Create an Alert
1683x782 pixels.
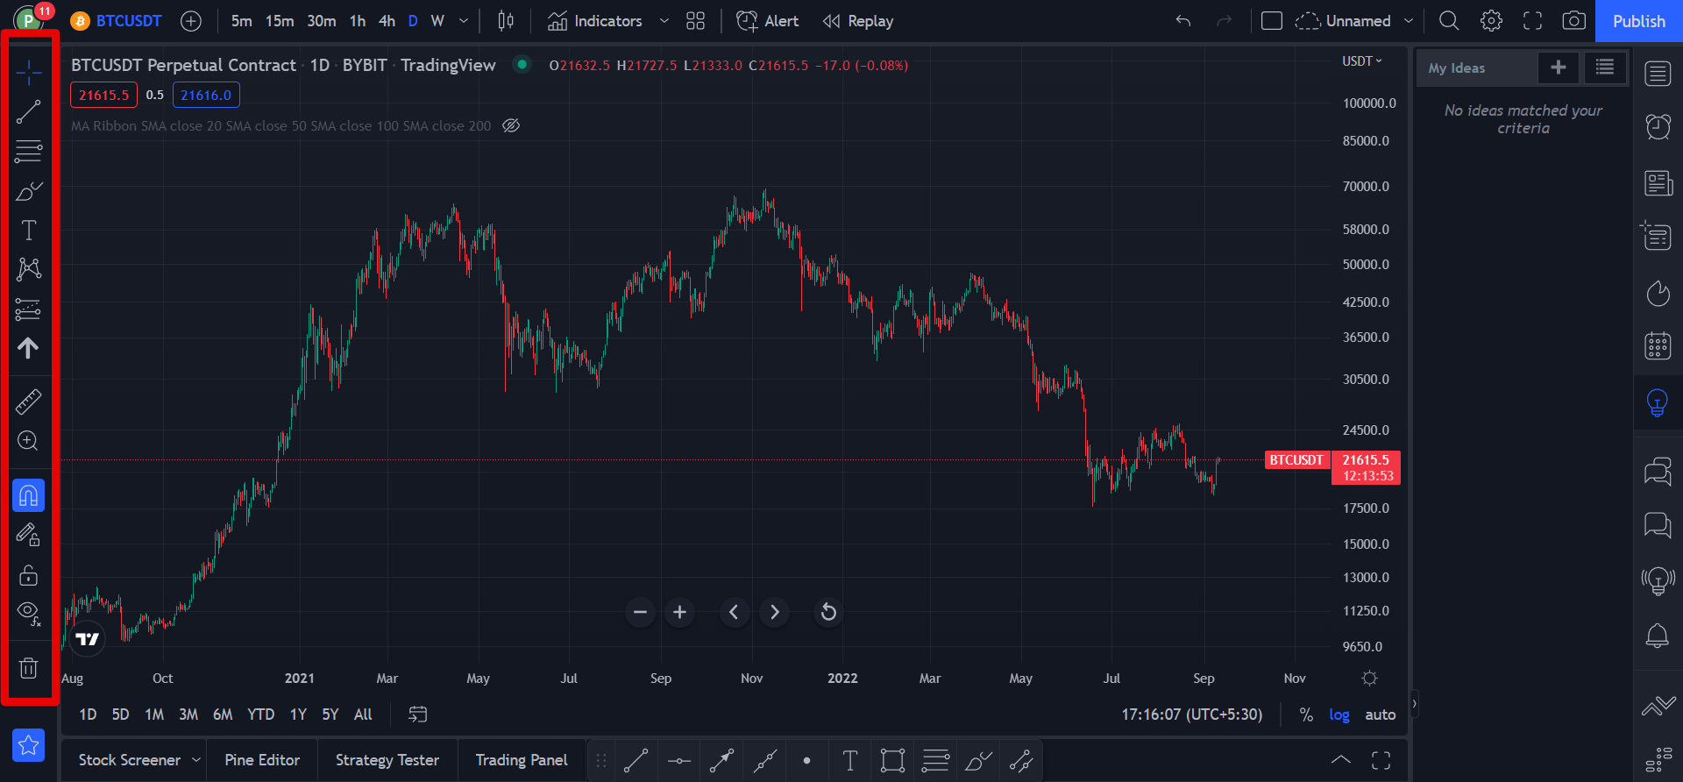768,21
